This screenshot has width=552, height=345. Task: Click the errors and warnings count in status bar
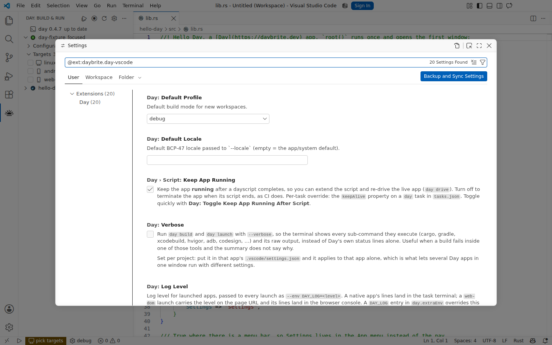point(109,341)
